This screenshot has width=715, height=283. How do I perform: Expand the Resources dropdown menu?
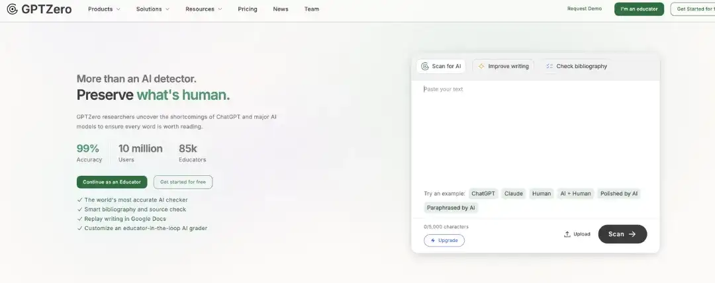coord(204,9)
